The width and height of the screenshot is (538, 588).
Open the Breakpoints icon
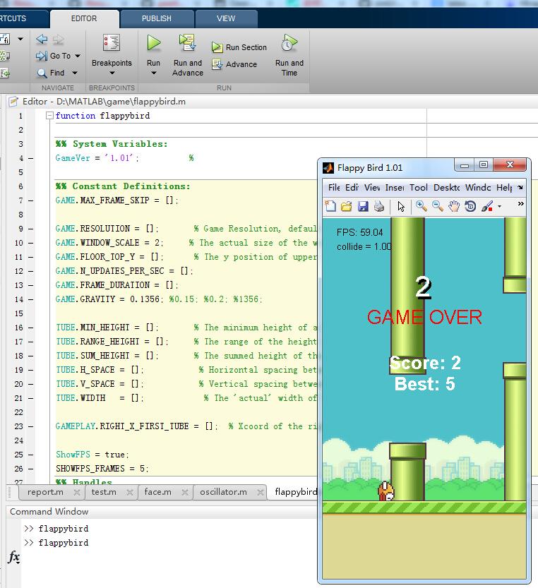click(112, 43)
